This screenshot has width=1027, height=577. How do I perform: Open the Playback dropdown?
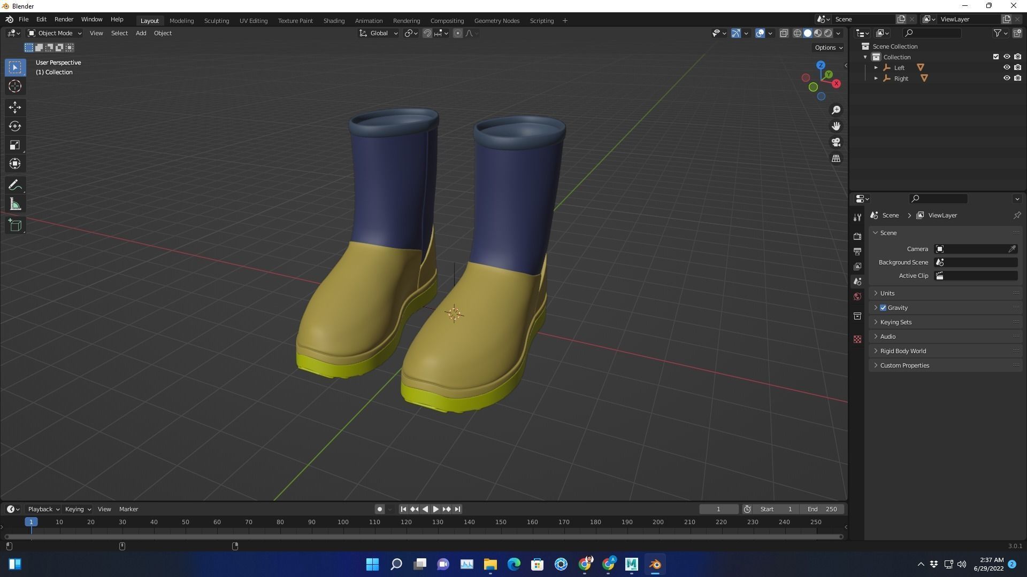coord(43,509)
